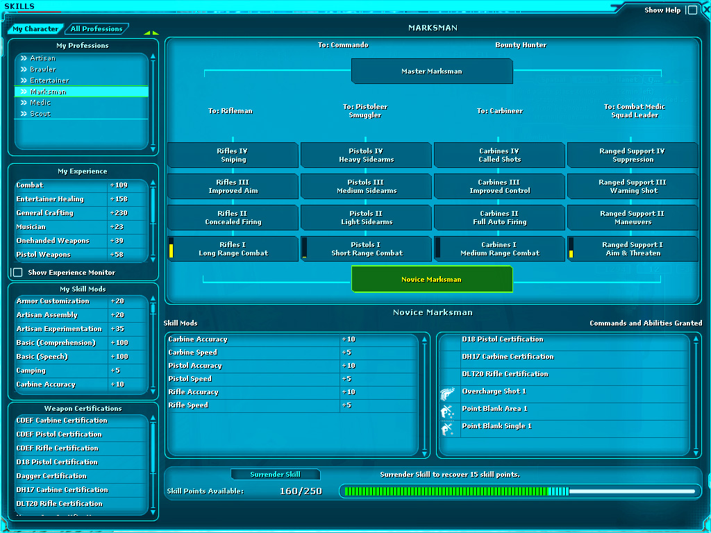Image resolution: width=711 pixels, height=533 pixels.
Task: Select Ranged Support IV Suppression skill
Action: click(633, 155)
